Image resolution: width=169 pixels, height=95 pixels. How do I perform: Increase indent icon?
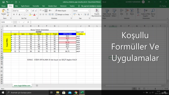(x=53, y=15)
